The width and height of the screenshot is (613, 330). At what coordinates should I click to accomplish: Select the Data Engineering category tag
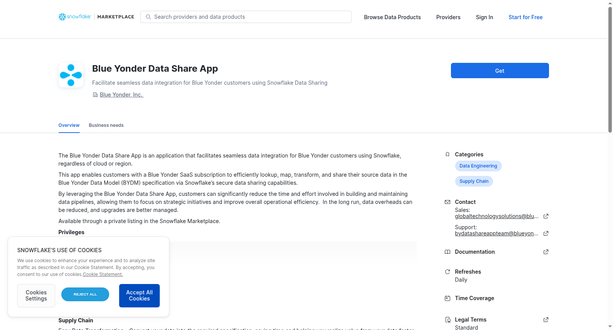(478, 166)
